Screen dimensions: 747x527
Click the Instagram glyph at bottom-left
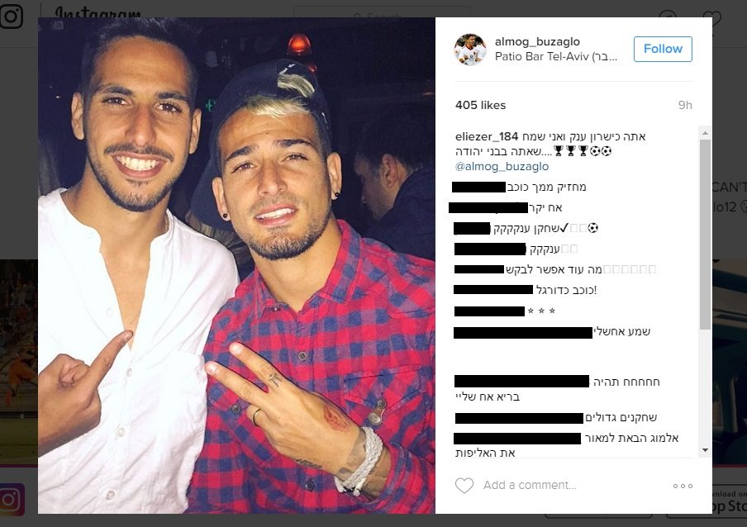tap(12, 500)
